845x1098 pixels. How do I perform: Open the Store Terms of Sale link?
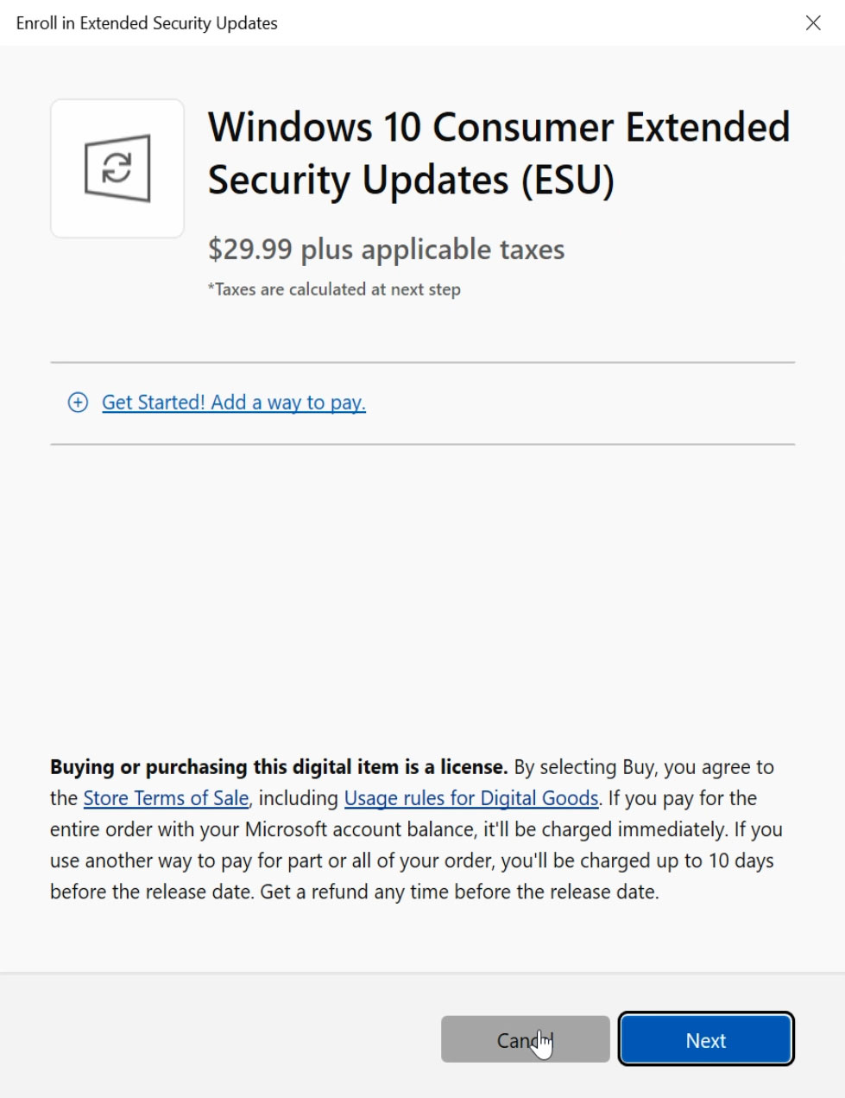coord(166,798)
